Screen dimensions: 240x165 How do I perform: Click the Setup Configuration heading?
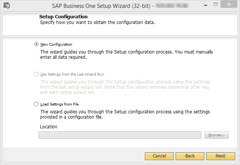click(63, 16)
